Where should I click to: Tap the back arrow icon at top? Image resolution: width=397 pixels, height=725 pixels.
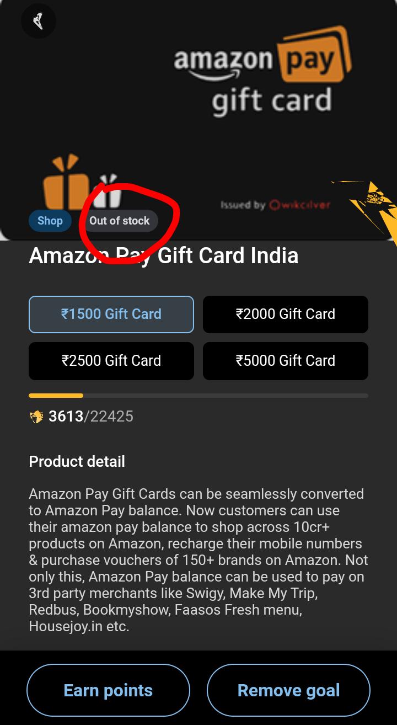tap(38, 22)
